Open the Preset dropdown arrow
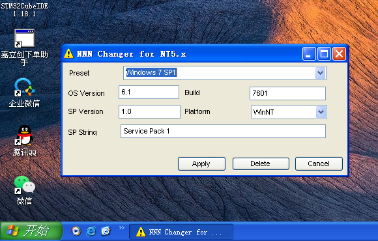Viewport: 378px width, 241px height. point(321,73)
